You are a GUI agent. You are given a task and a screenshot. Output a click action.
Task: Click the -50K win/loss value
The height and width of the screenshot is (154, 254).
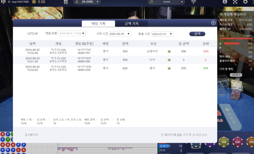206,51
